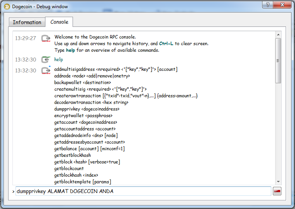The width and height of the screenshot is (295, 209).
Task: Close the Debug window
Action: point(282,5)
